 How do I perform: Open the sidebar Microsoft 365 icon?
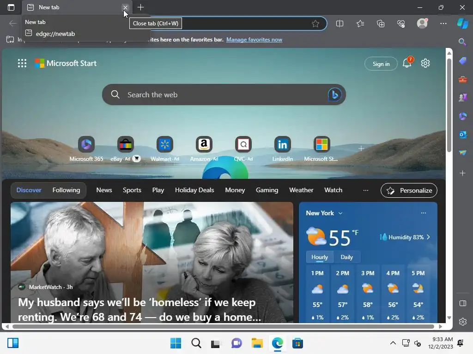[462, 116]
